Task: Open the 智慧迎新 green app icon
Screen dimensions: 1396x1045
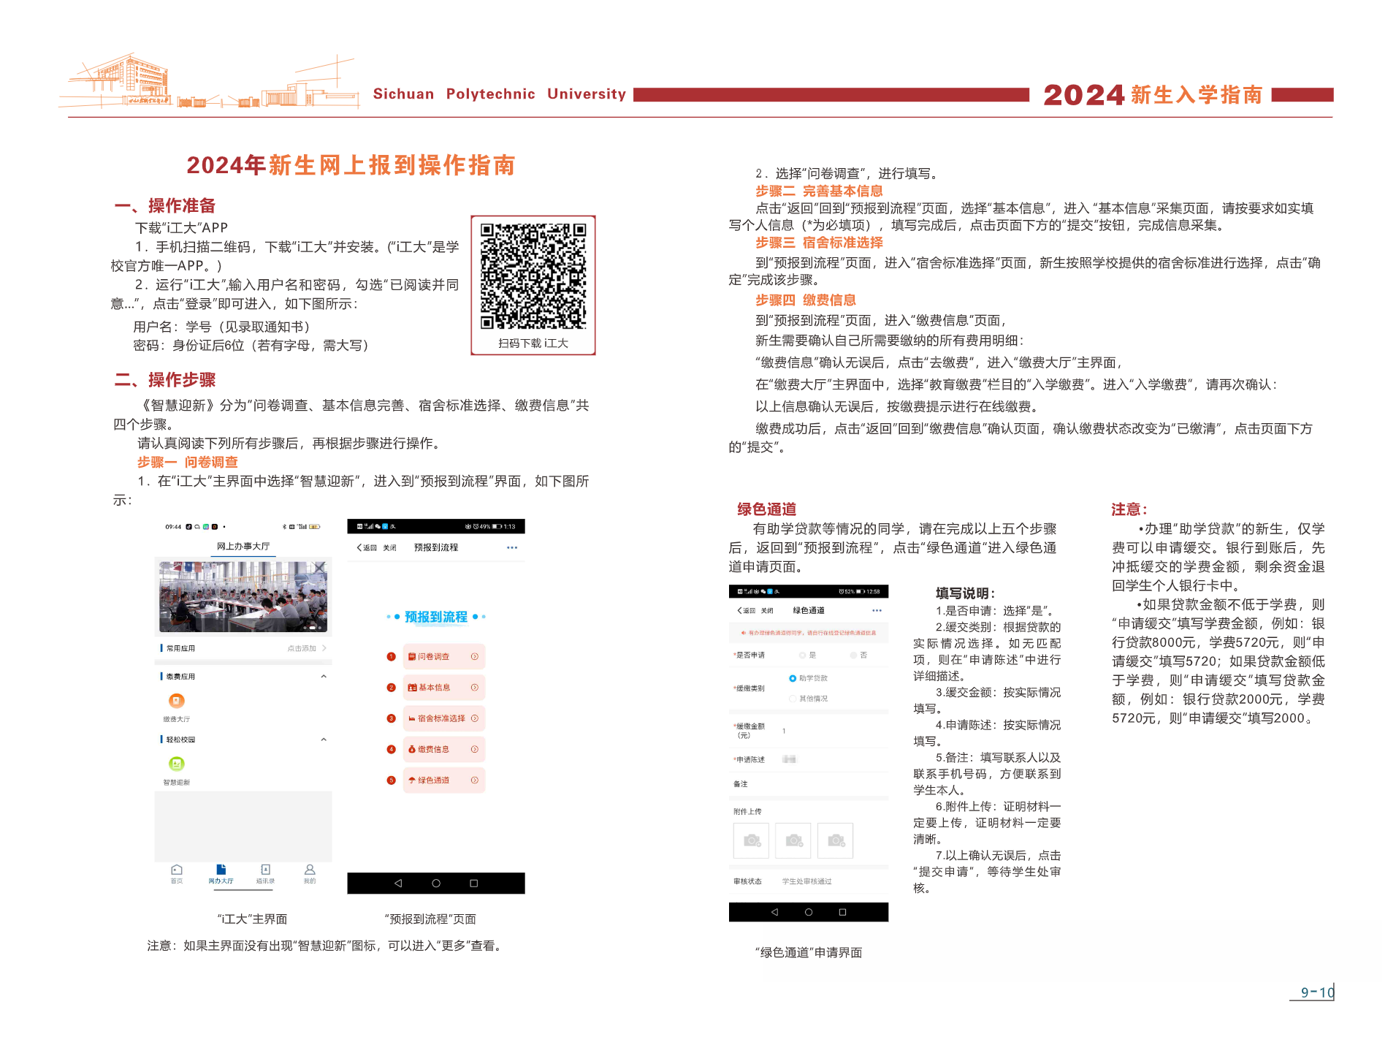Action: pyautogui.click(x=177, y=764)
